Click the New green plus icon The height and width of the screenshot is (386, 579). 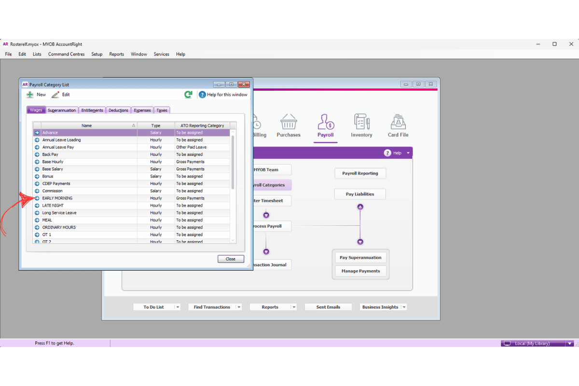tap(30, 95)
